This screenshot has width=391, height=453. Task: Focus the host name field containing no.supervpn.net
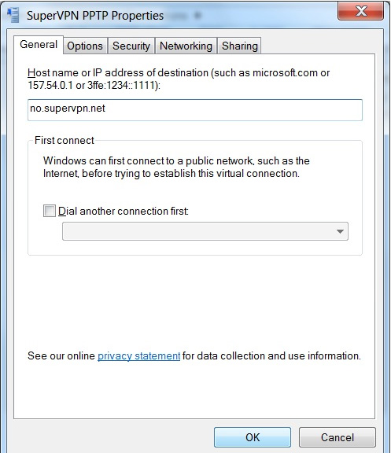pos(195,110)
